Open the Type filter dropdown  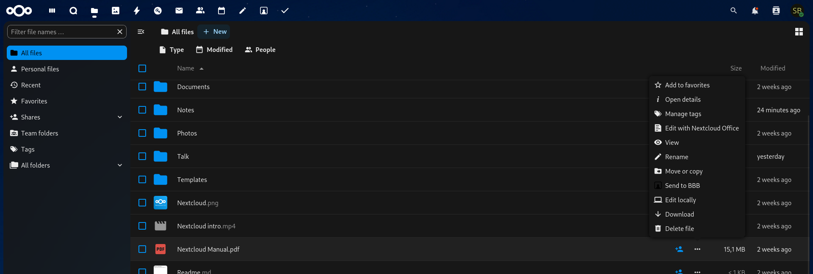point(171,50)
